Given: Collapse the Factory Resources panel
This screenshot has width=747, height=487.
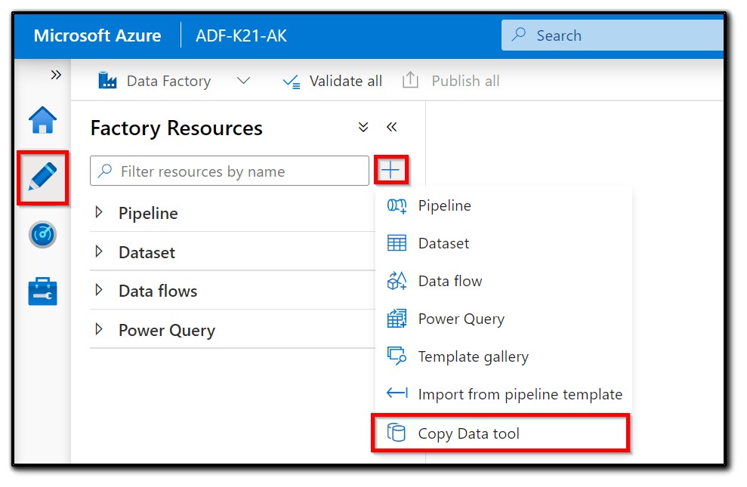Looking at the screenshot, I should point(392,127).
